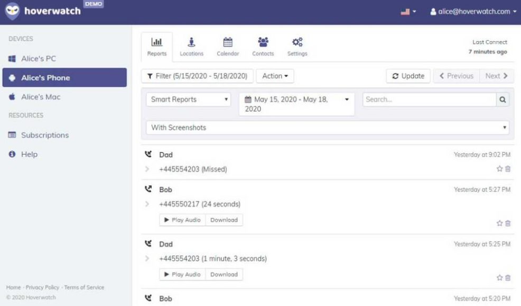Open the With Screenshots dropdown
The width and height of the screenshot is (521, 306).
[x=328, y=128]
